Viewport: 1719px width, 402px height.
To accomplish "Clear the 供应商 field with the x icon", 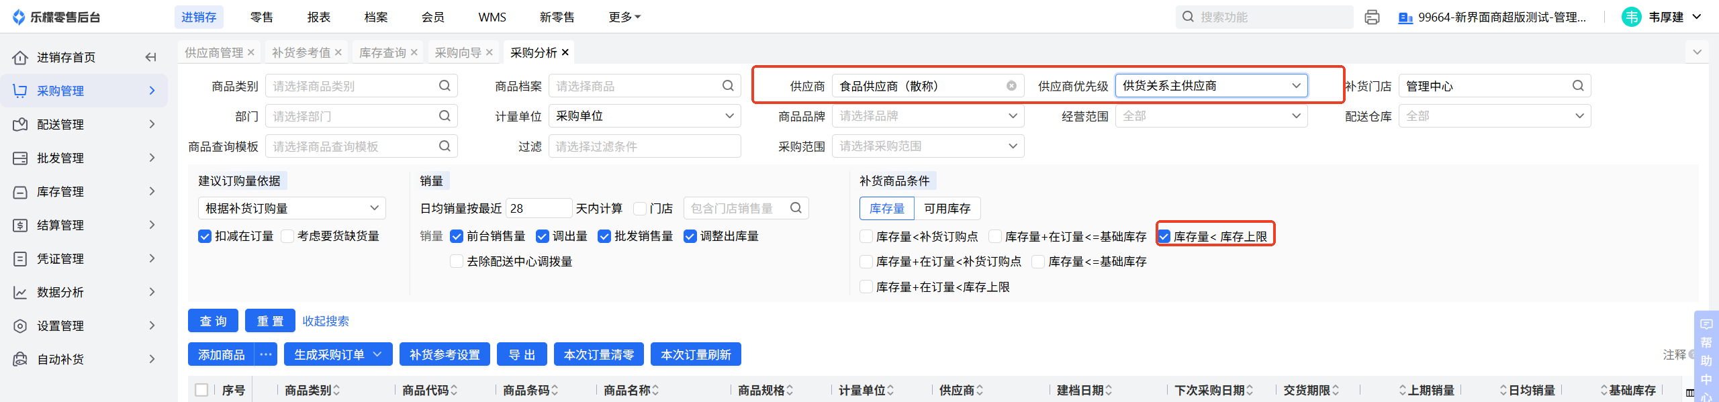I will tap(1011, 86).
